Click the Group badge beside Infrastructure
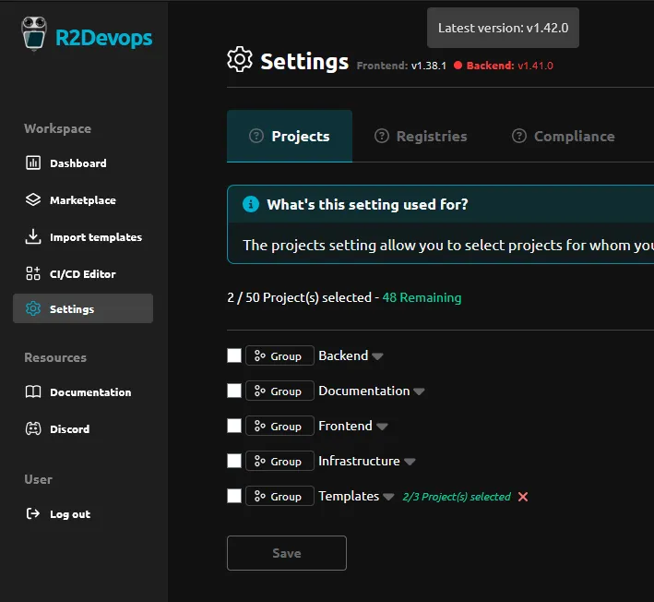This screenshot has height=602, width=654. (x=279, y=461)
